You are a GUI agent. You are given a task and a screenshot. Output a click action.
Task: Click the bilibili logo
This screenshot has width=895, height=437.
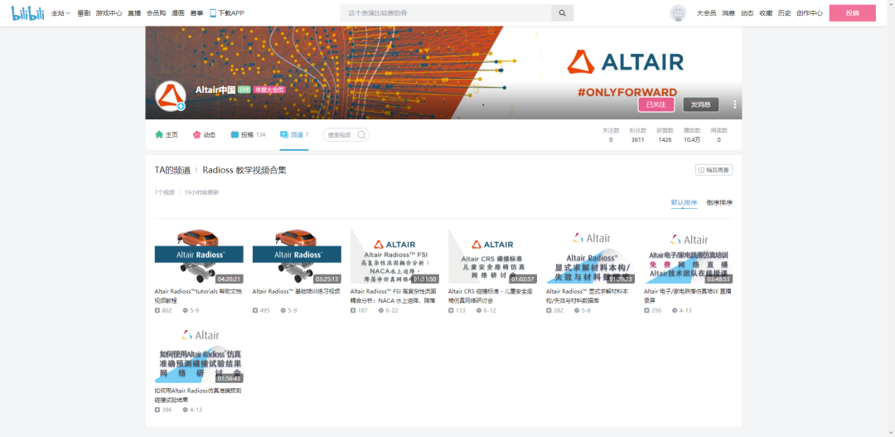[28, 12]
